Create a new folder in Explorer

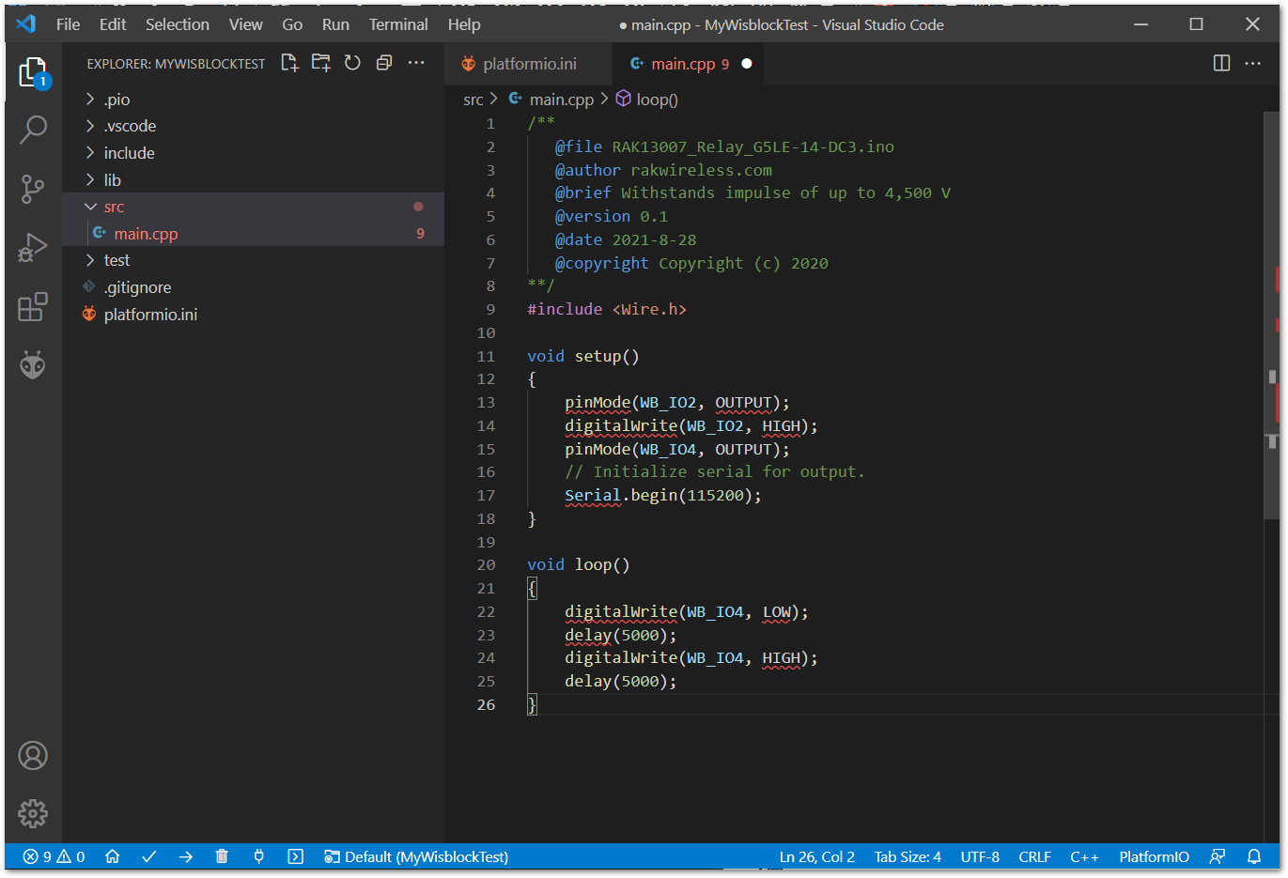[x=321, y=63]
